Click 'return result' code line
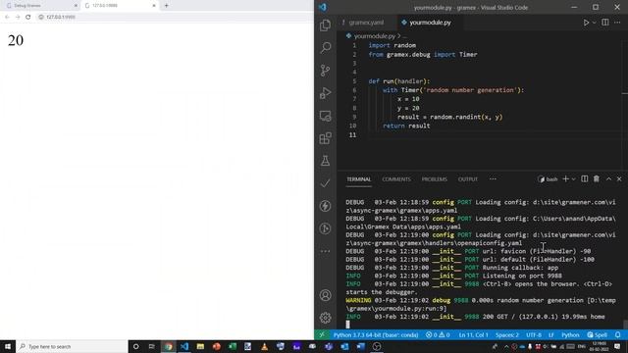Screen dimensions: 628x353 click(406, 126)
